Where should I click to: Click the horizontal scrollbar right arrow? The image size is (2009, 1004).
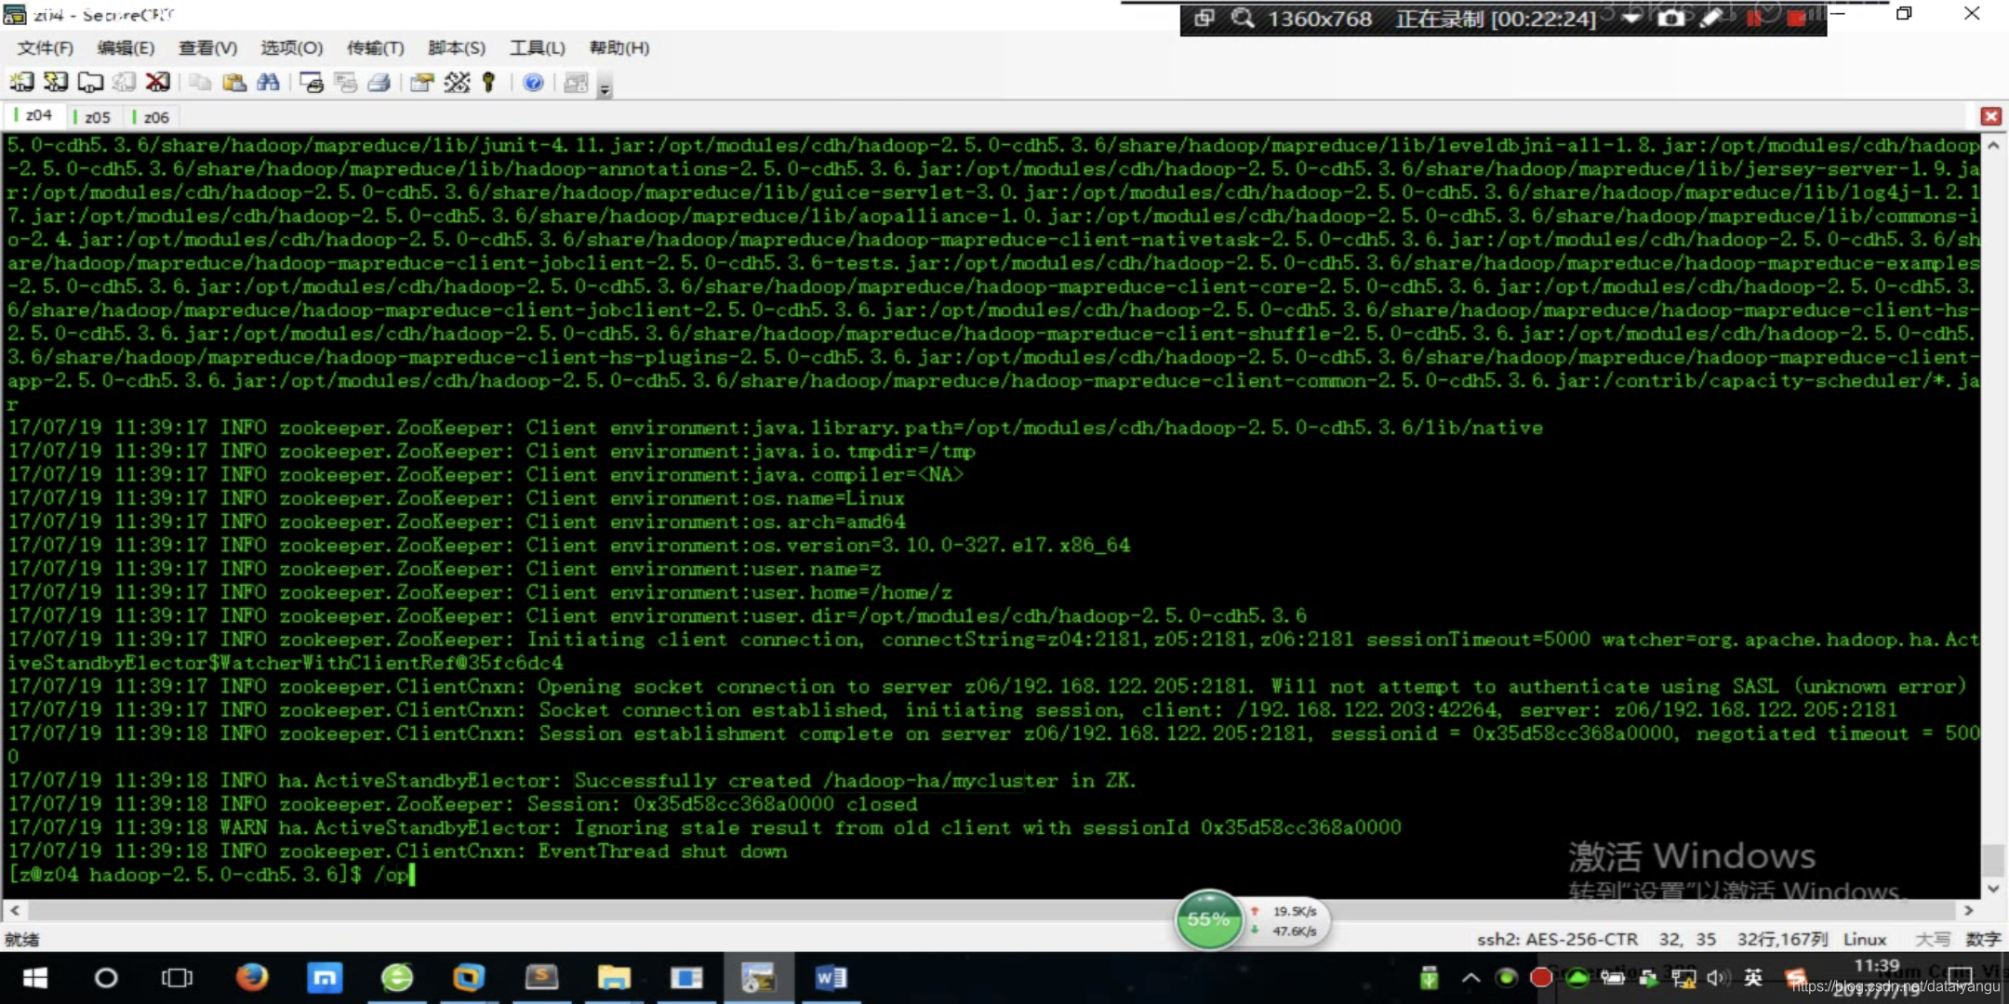(1968, 910)
